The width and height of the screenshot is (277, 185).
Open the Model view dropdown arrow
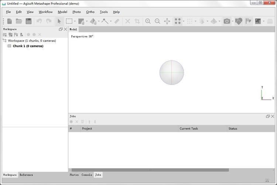coord(208,21)
